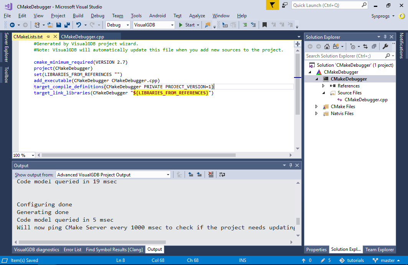Switch to the Properties tab
This screenshot has width=408, height=265.
tap(316, 250)
